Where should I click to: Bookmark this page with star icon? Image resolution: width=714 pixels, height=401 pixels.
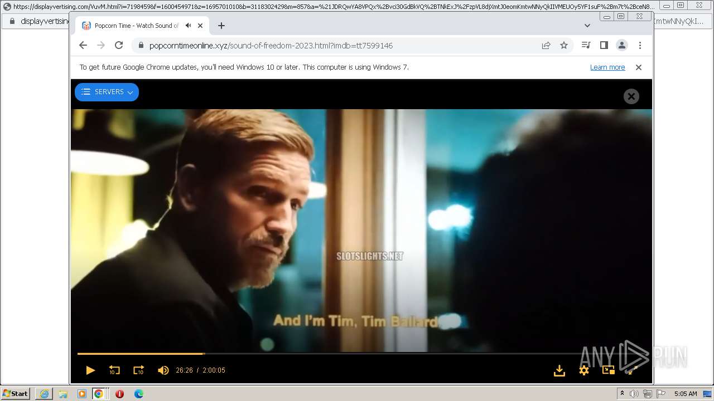tap(564, 46)
